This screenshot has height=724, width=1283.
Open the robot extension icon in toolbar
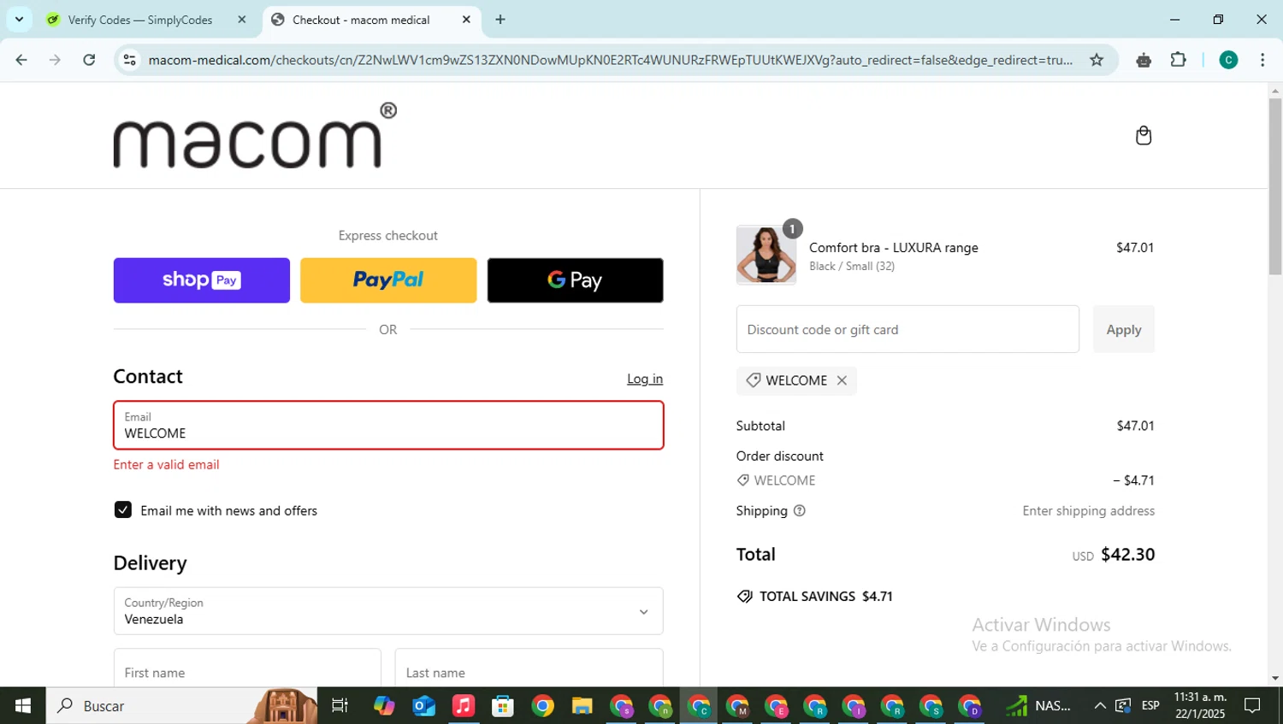click(x=1144, y=60)
